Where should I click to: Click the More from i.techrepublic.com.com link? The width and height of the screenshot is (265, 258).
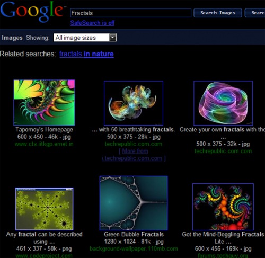[134, 155]
